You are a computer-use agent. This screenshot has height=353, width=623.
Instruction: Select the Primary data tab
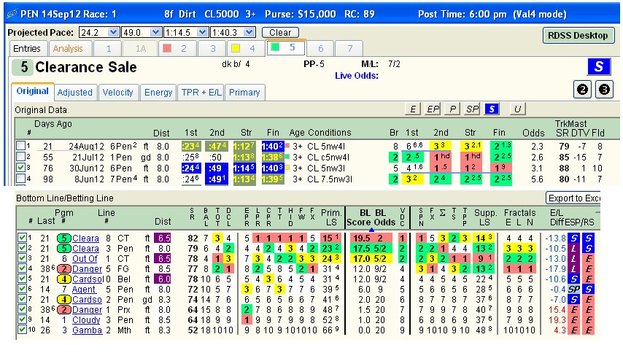(244, 93)
